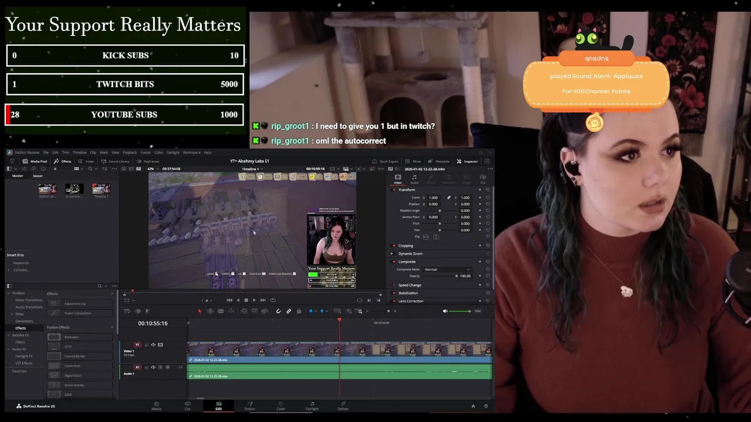
Task: Reset the Transform section
Action: point(488,190)
